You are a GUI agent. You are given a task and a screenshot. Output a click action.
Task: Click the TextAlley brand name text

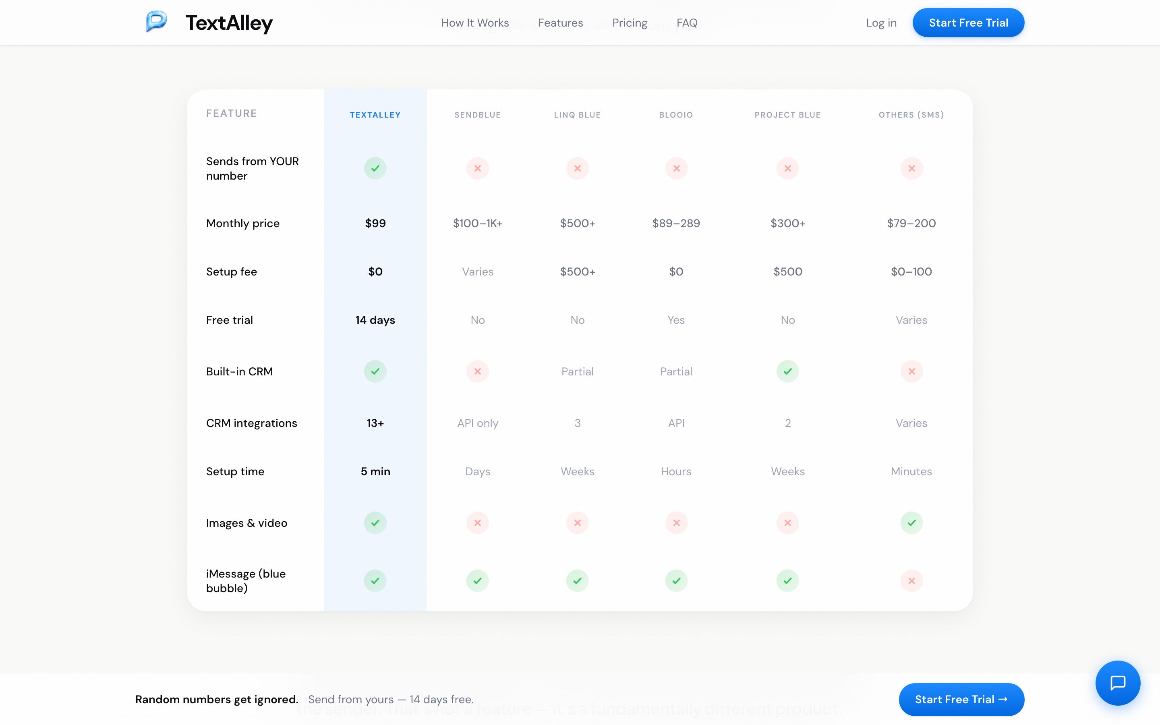pos(229,23)
